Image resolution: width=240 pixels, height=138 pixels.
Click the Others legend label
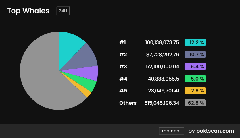(128, 103)
